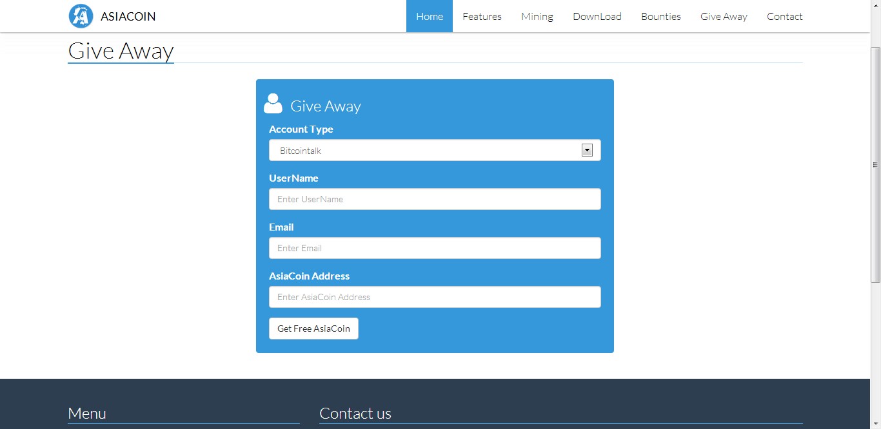Click the Contact us footer heading
Image resolution: width=881 pixels, height=429 pixels.
pos(355,414)
